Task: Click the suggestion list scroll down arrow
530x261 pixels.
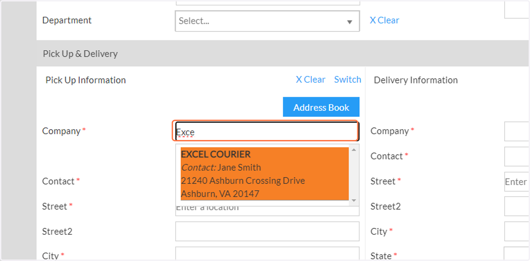Action: coord(353,200)
